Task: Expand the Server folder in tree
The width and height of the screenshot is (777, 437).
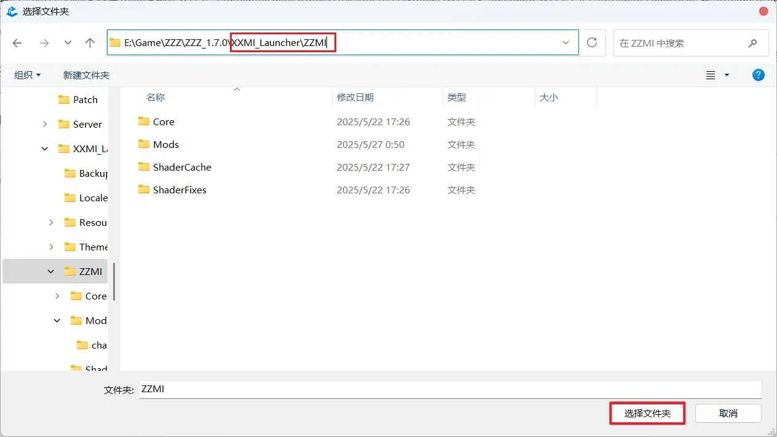Action: click(x=45, y=124)
